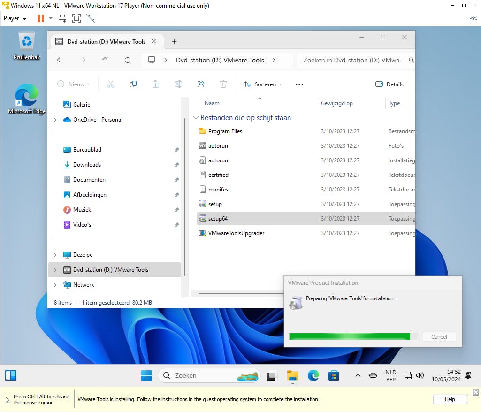Open Microsoft Edge from the taskbar

(x=313, y=375)
